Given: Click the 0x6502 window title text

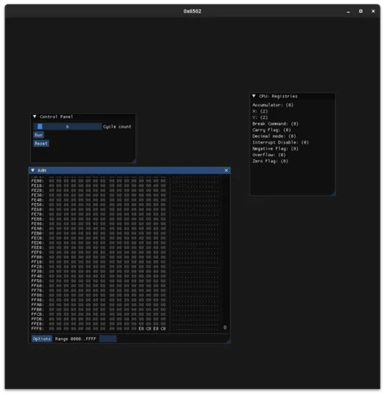Looking at the screenshot, I should (192, 11).
